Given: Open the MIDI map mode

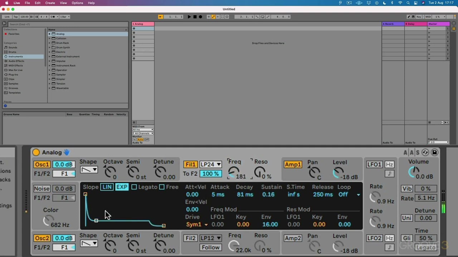Looking at the screenshot, I should (x=428, y=17).
